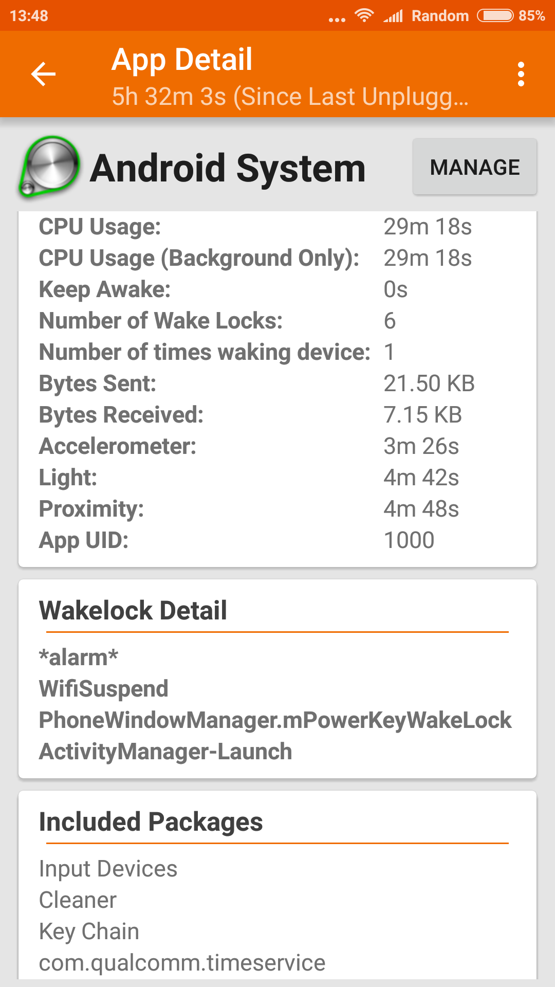Select the *alarm* wakelock entry
Image resolution: width=555 pixels, height=987 pixels.
79,657
